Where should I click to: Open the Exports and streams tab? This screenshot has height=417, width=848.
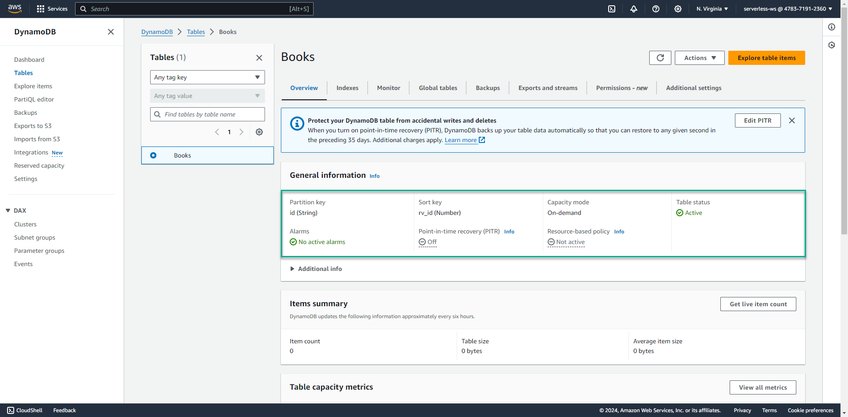click(548, 88)
